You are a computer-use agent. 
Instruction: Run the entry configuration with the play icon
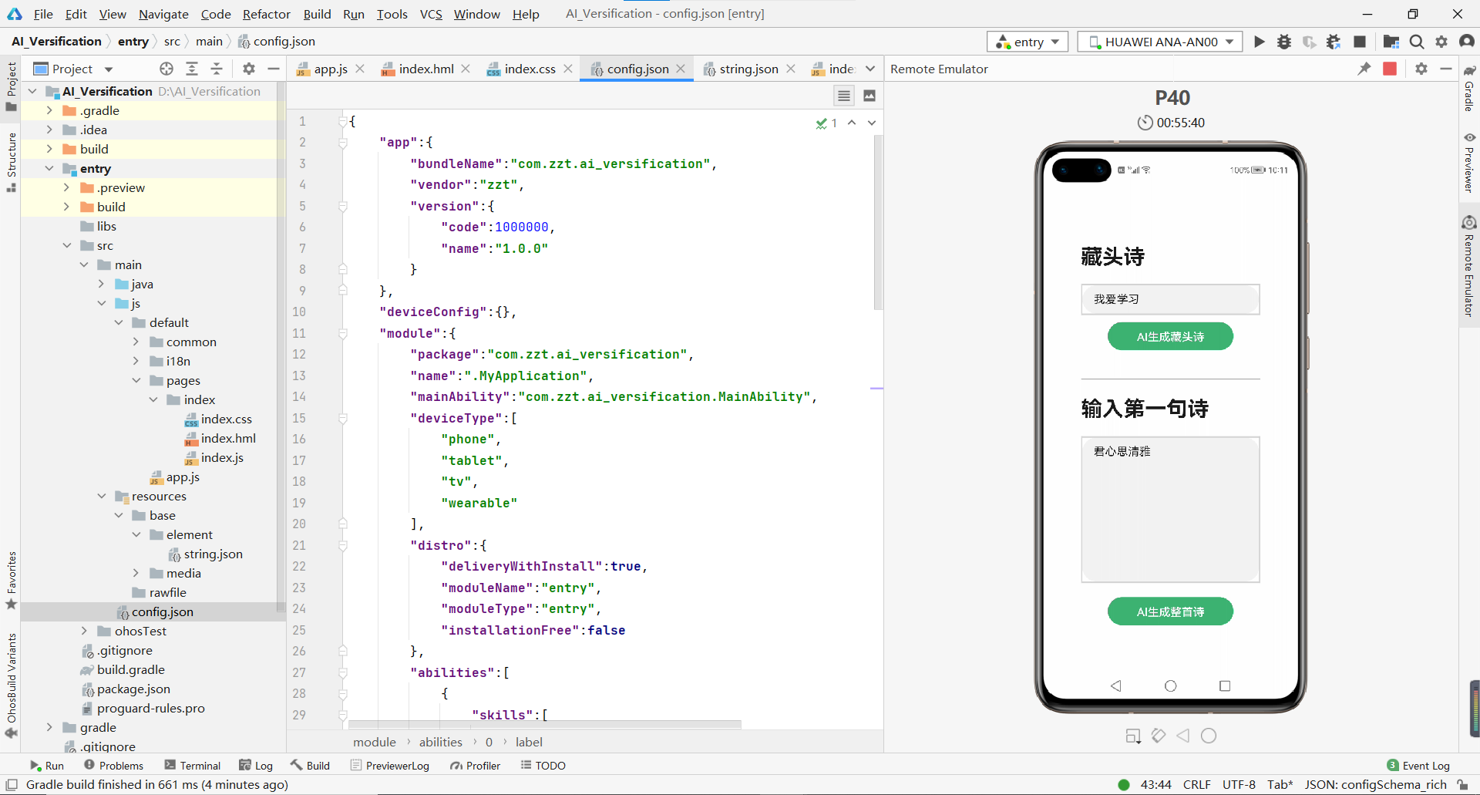click(1259, 42)
